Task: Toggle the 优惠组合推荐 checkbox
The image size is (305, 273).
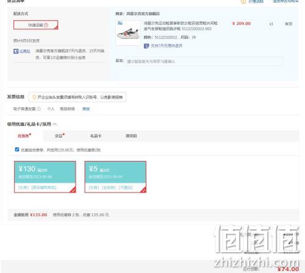Action: pyautogui.click(x=17, y=149)
